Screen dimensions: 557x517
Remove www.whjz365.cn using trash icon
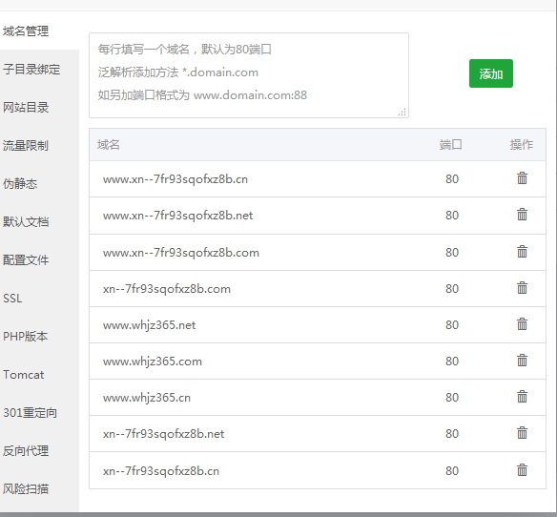click(522, 397)
